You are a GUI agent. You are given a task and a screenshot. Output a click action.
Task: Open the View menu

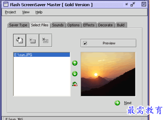pos(26,12)
